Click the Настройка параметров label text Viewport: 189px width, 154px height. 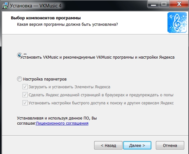tap(45, 79)
